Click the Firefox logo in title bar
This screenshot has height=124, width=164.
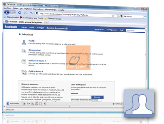5,4
